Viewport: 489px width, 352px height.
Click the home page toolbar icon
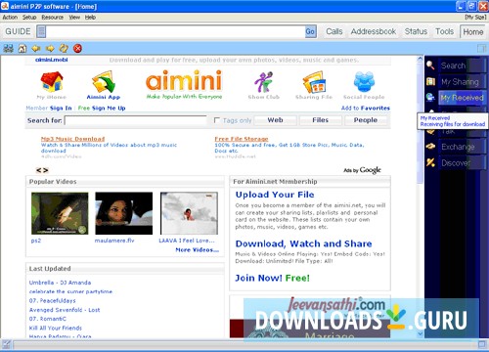(22, 49)
